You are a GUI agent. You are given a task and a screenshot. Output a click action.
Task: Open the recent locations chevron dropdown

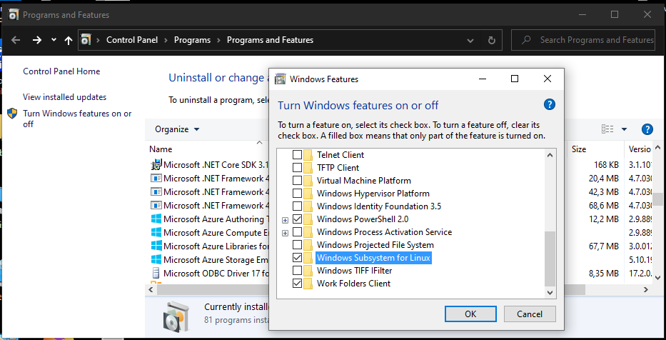[x=54, y=39]
